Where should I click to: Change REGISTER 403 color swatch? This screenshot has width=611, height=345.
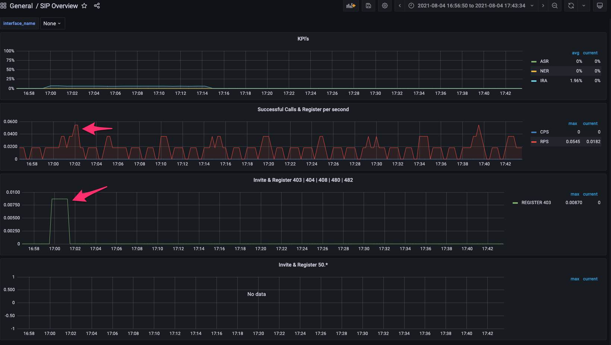pyautogui.click(x=515, y=203)
